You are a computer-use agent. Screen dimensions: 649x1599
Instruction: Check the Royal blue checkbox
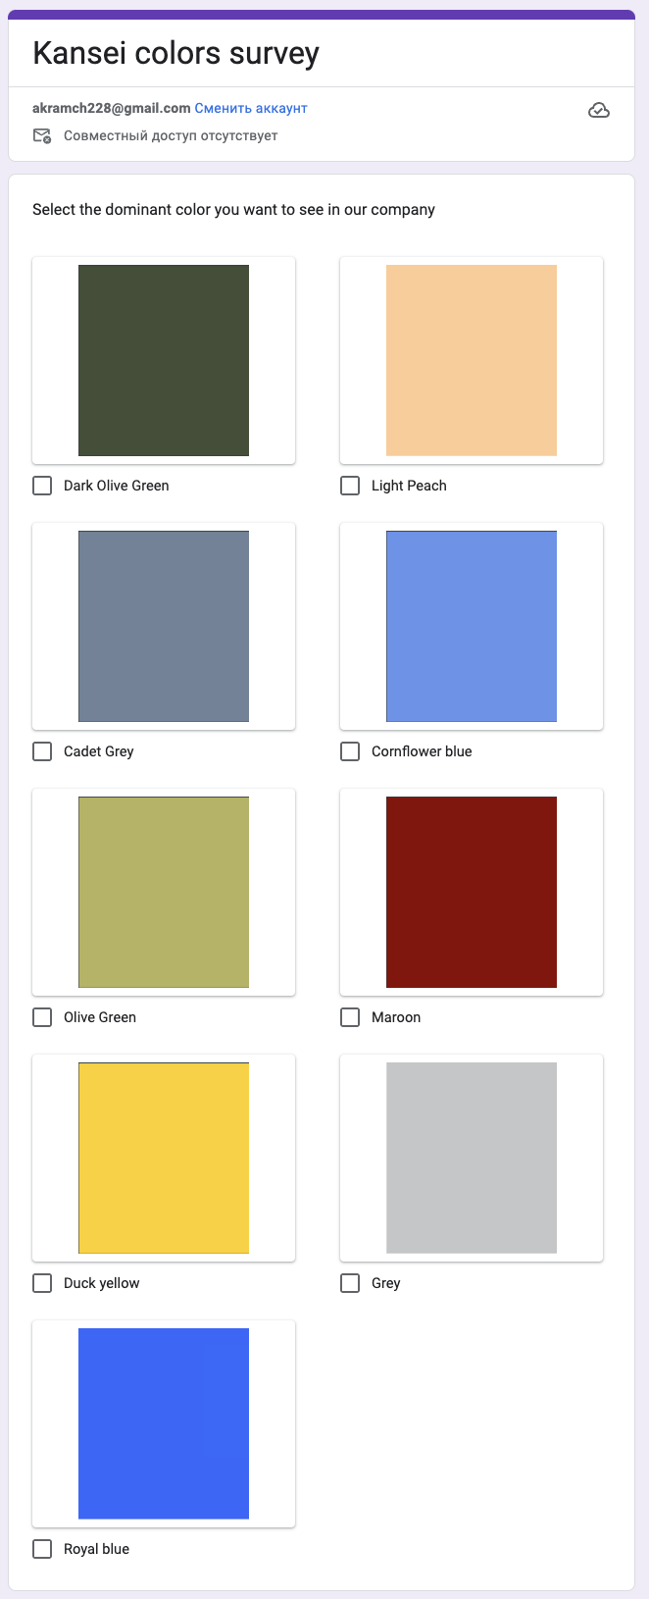42,1549
